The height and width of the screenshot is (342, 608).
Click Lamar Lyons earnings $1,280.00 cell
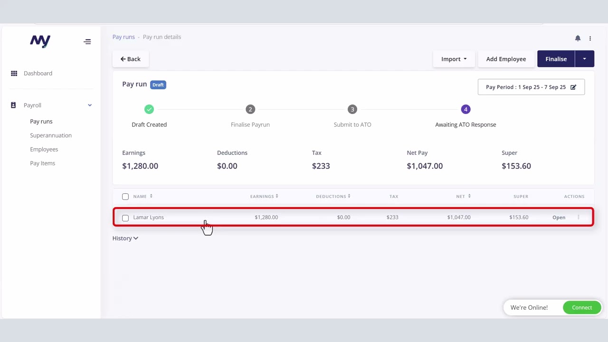tap(266, 217)
